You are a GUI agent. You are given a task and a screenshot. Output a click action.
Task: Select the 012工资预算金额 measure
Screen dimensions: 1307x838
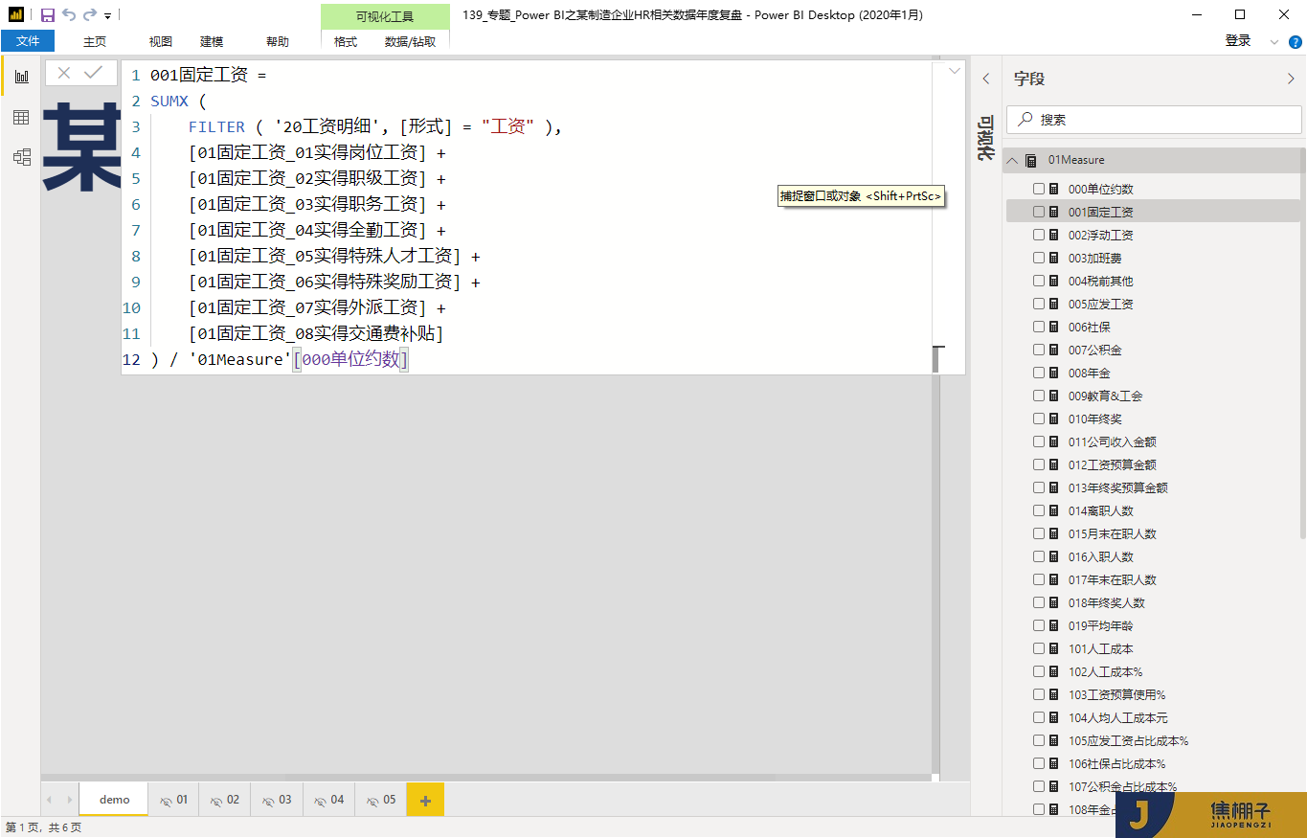[x=1113, y=464]
